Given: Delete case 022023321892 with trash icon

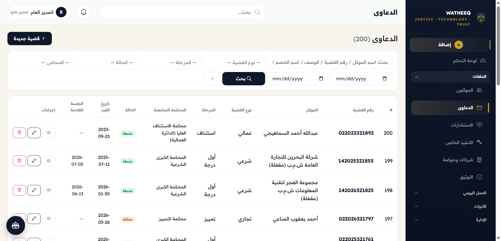Looking at the screenshot, I should tap(19, 133).
